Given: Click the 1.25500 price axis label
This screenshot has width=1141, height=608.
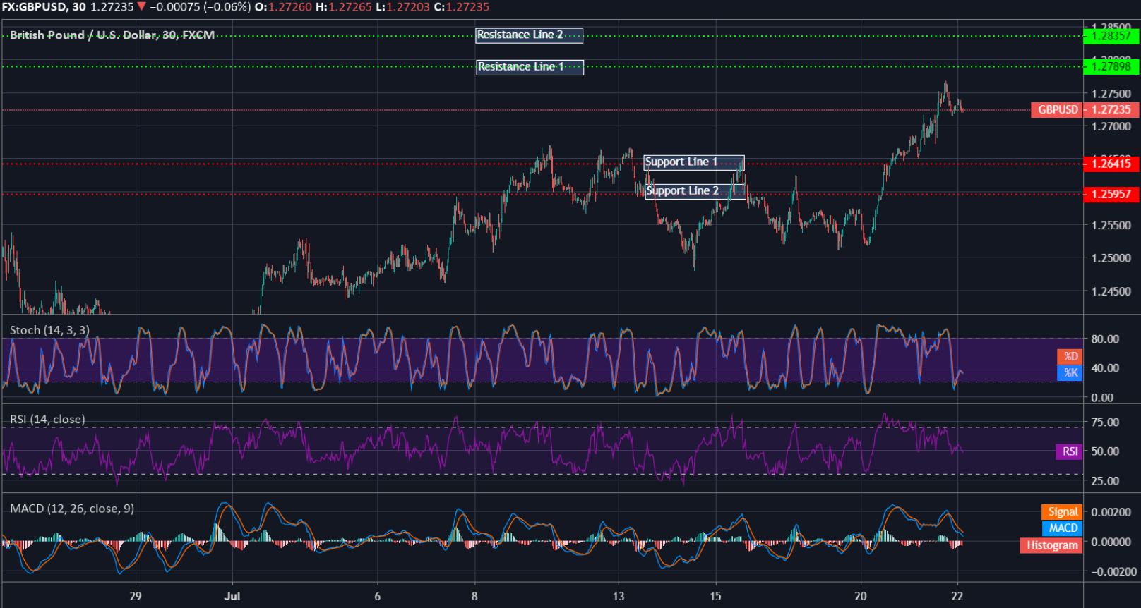Looking at the screenshot, I should (x=1111, y=226).
